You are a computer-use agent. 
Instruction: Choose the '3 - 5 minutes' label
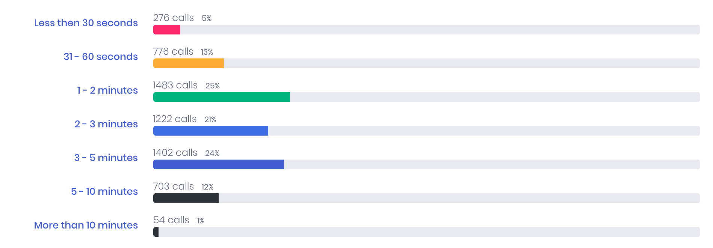[106, 158]
